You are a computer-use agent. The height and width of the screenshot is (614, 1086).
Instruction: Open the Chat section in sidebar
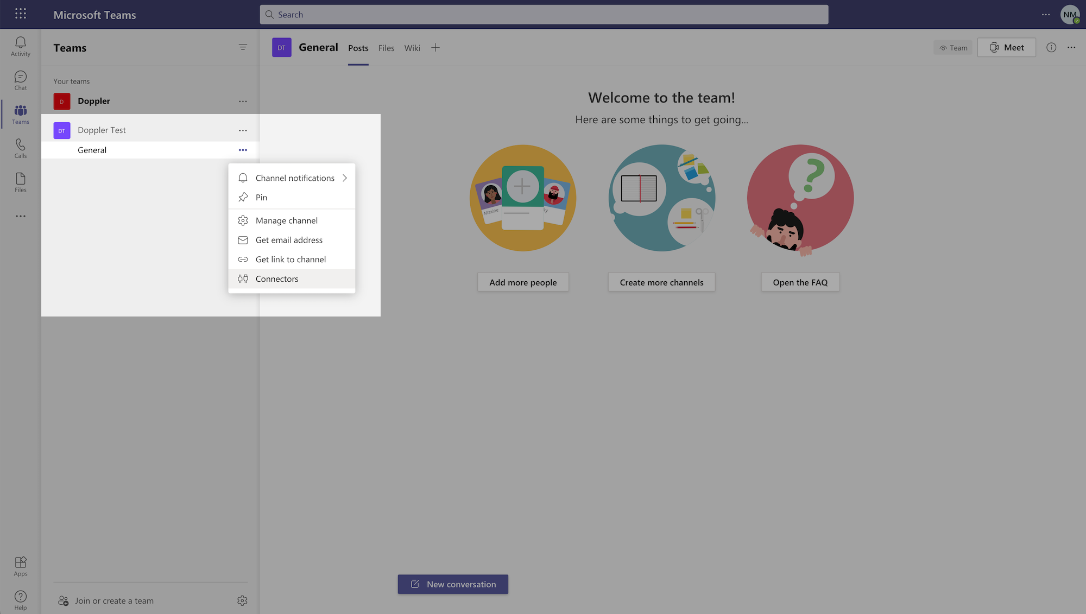point(21,80)
